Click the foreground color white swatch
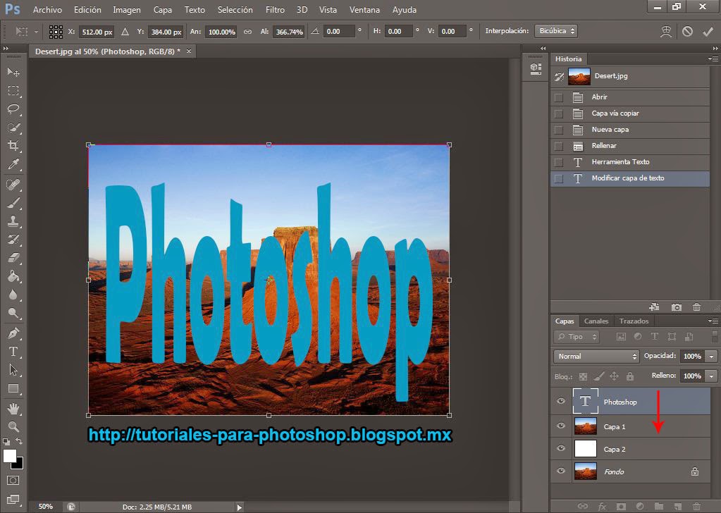Image resolution: width=721 pixels, height=513 pixels. tap(8, 455)
